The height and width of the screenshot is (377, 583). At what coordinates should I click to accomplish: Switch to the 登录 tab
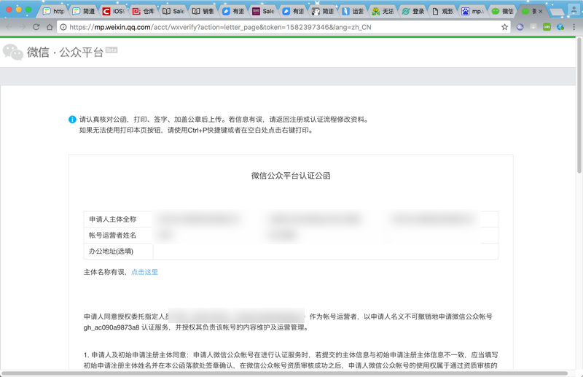[x=412, y=12]
